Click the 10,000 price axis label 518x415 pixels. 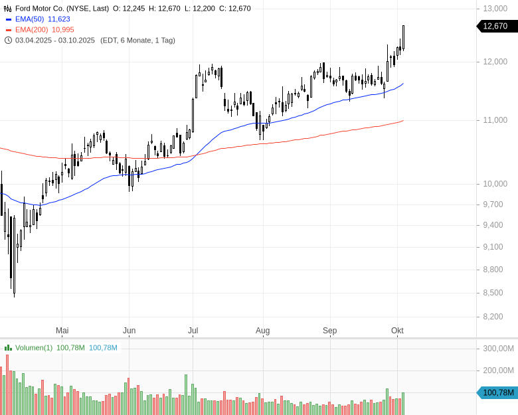495,184
